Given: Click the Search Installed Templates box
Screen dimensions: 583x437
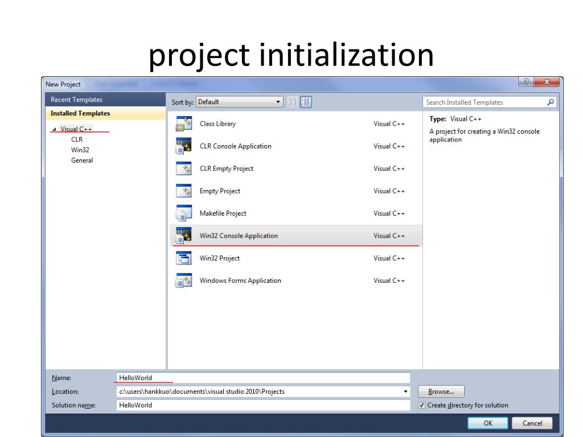Looking at the screenshot, I should tap(489, 102).
